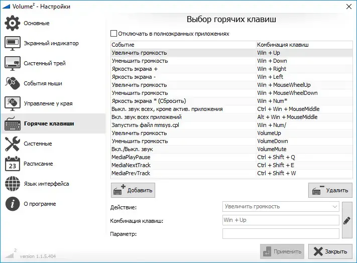This screenshot has height=263, width=357.
Task: Select the row with Win + Up
Action: [232, 53]
